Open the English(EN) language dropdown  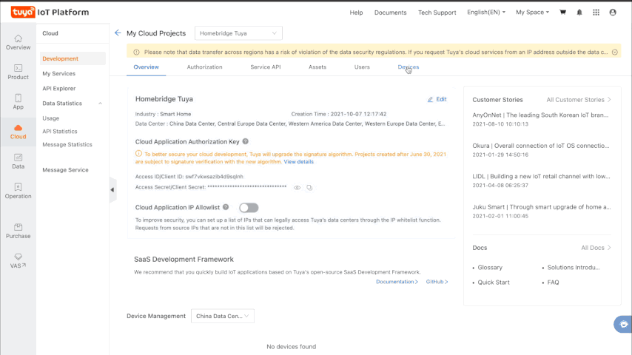(x=485, y=12)
